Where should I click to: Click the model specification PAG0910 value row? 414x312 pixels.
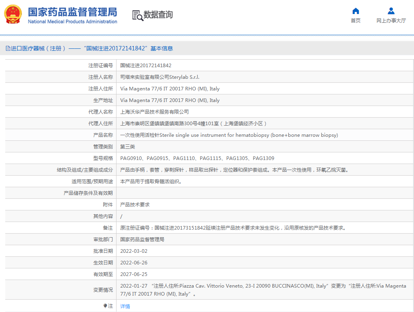point(197,158)
